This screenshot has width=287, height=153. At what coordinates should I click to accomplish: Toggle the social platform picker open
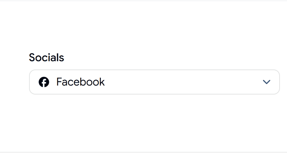pyautogui.click(x=154, y=82)
